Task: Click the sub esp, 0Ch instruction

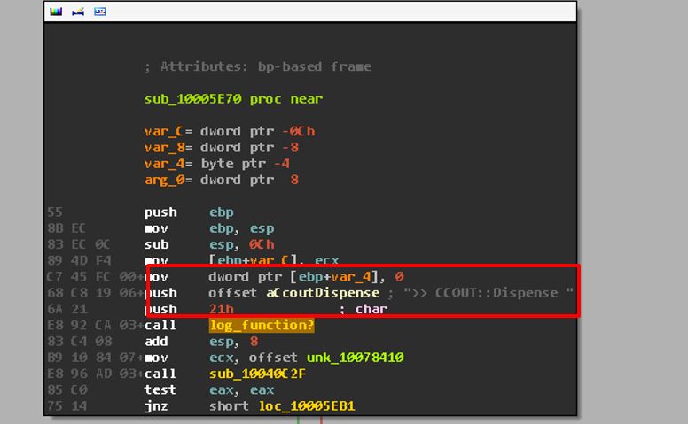Action: [209, 245]
